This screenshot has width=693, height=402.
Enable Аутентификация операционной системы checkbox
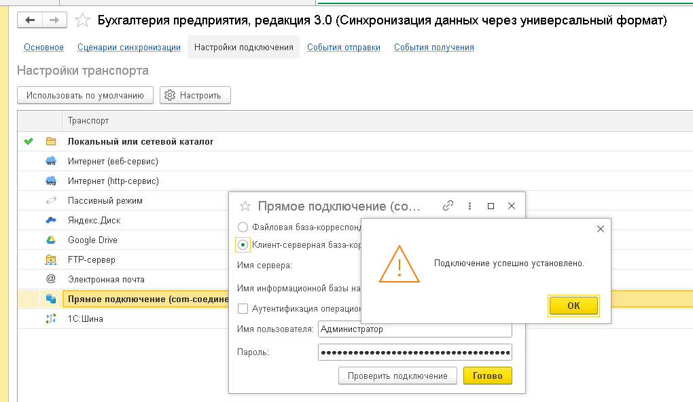point(243,308)
